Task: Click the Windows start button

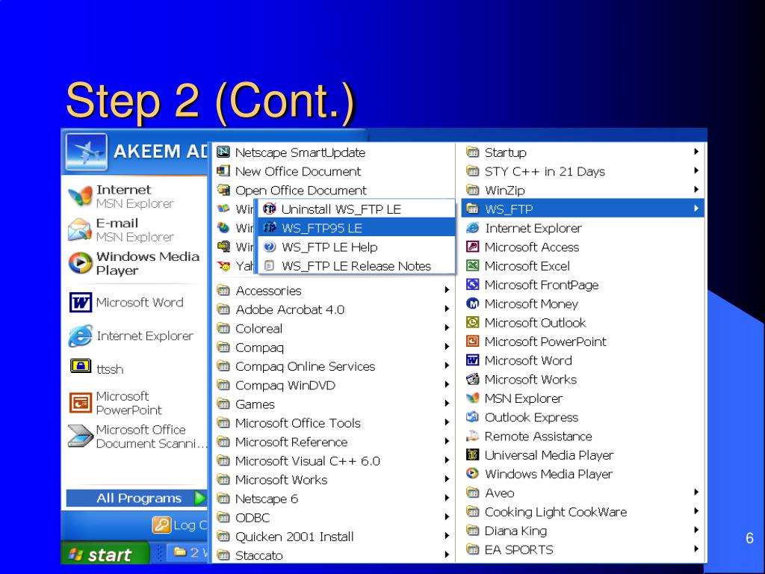Action: 105,554
